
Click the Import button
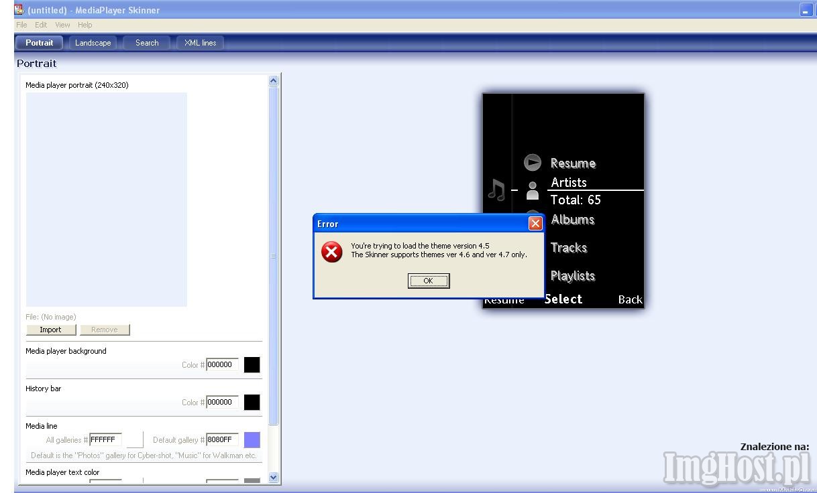(x=50, y=330)
